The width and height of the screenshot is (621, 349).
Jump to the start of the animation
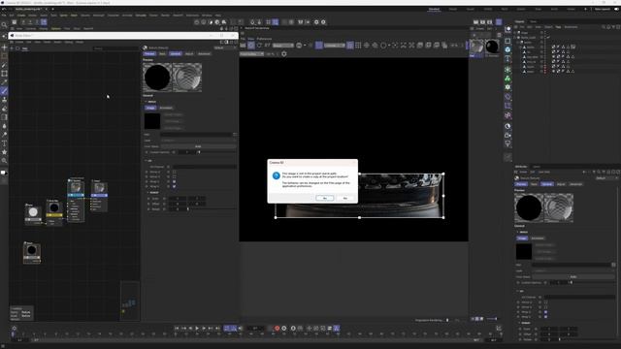pyautogui.click(x=177, y=328)
